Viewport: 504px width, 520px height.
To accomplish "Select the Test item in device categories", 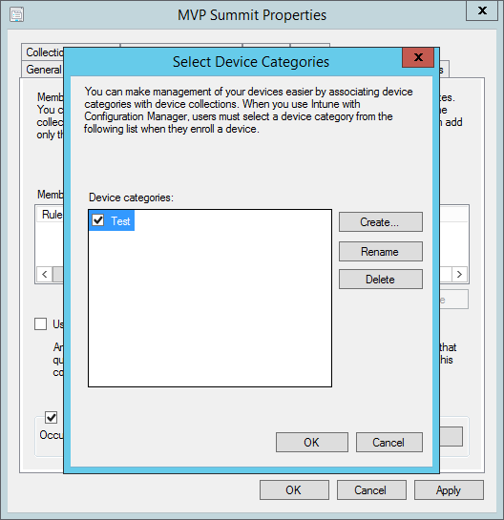I will 120,220.
